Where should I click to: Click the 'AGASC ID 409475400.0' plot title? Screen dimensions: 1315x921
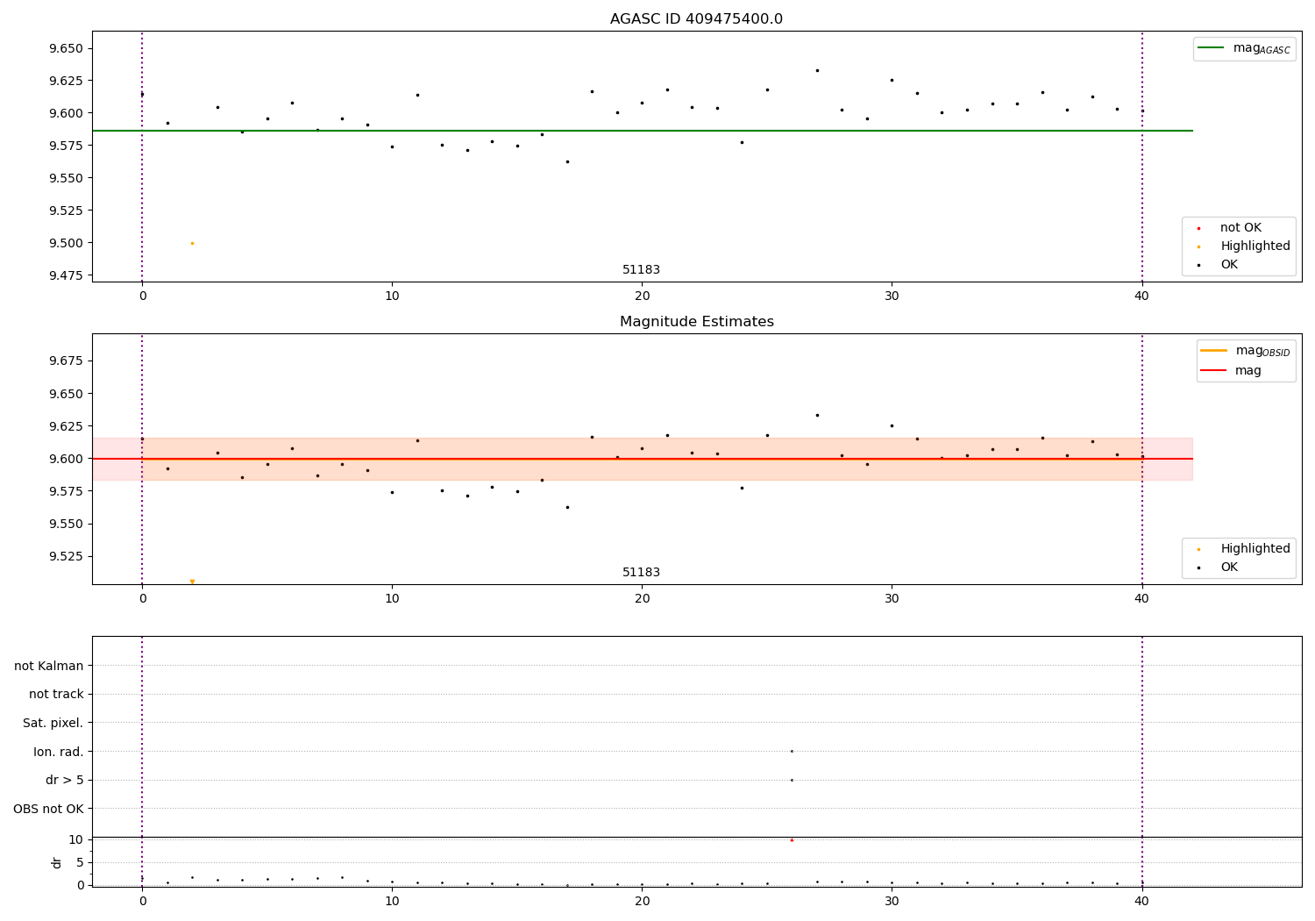pyautogui.click(x=696, y=19)
